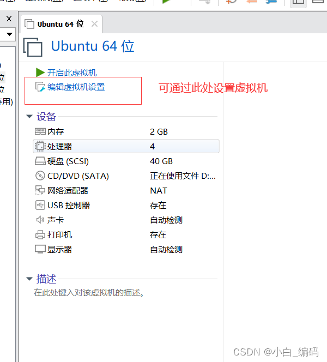This screenshot has height=362, width=327.
Task: Click the wrench icon beside 编辑虚拟机设置
Action: click(40, 87)
